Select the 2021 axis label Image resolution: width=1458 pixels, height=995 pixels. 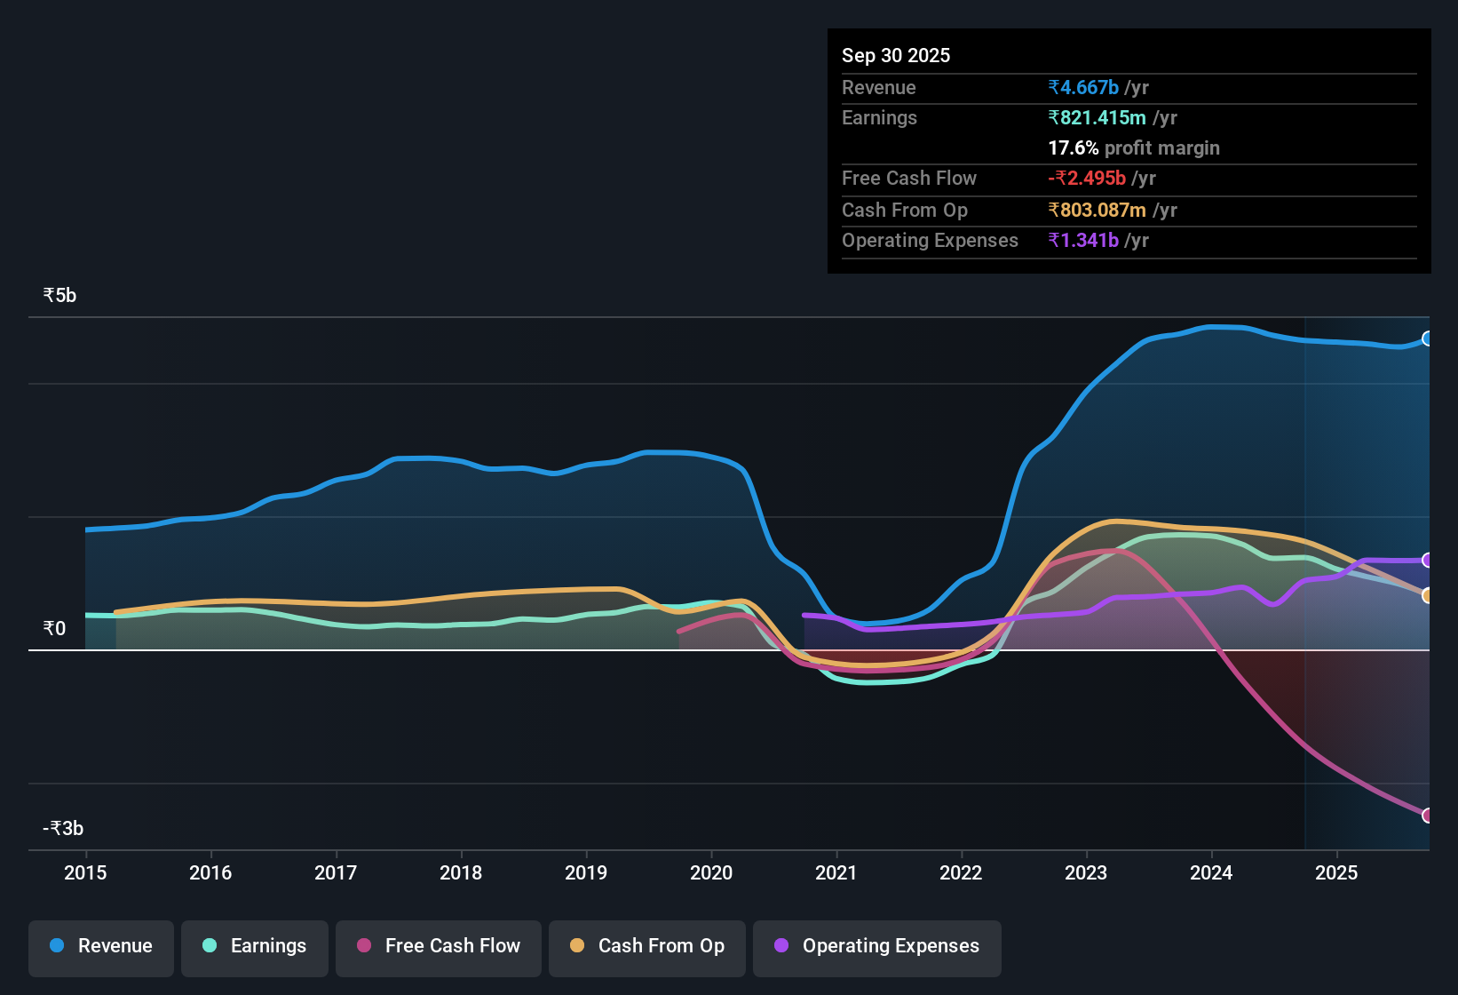(836, 873)
